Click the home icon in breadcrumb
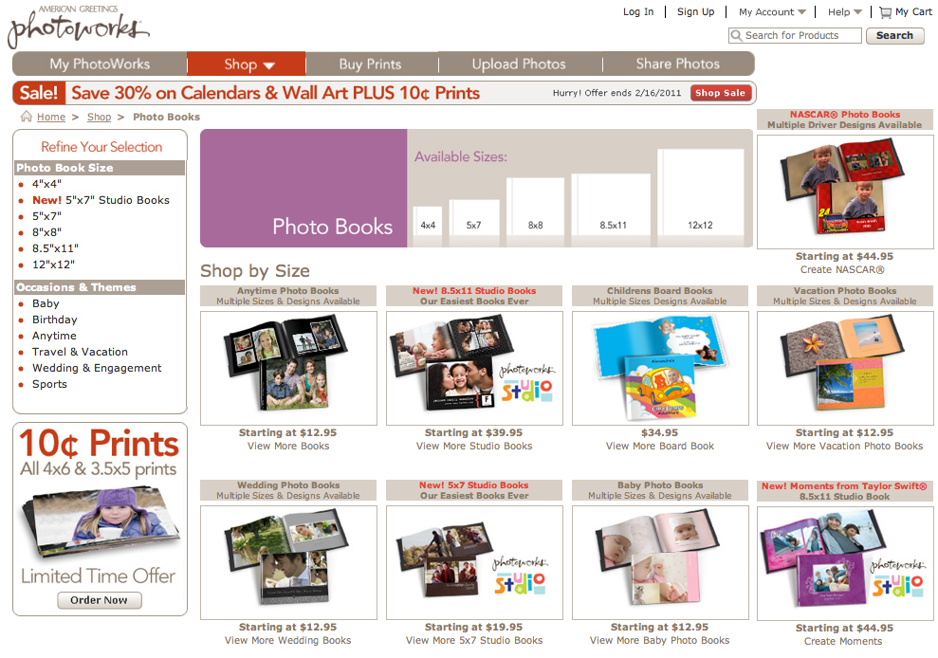The image size is (938, 658). pos(27,117)
